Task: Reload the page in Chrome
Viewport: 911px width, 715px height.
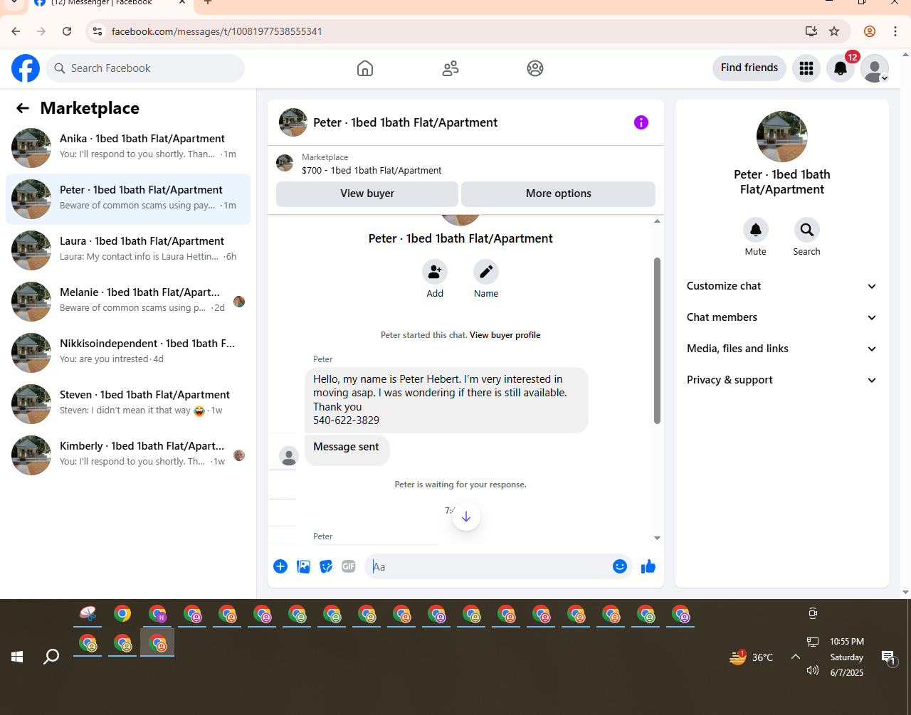Action: [67, 31]
